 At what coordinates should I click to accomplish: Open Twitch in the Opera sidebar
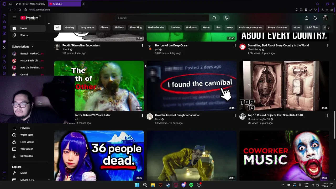tap(4, 42)
